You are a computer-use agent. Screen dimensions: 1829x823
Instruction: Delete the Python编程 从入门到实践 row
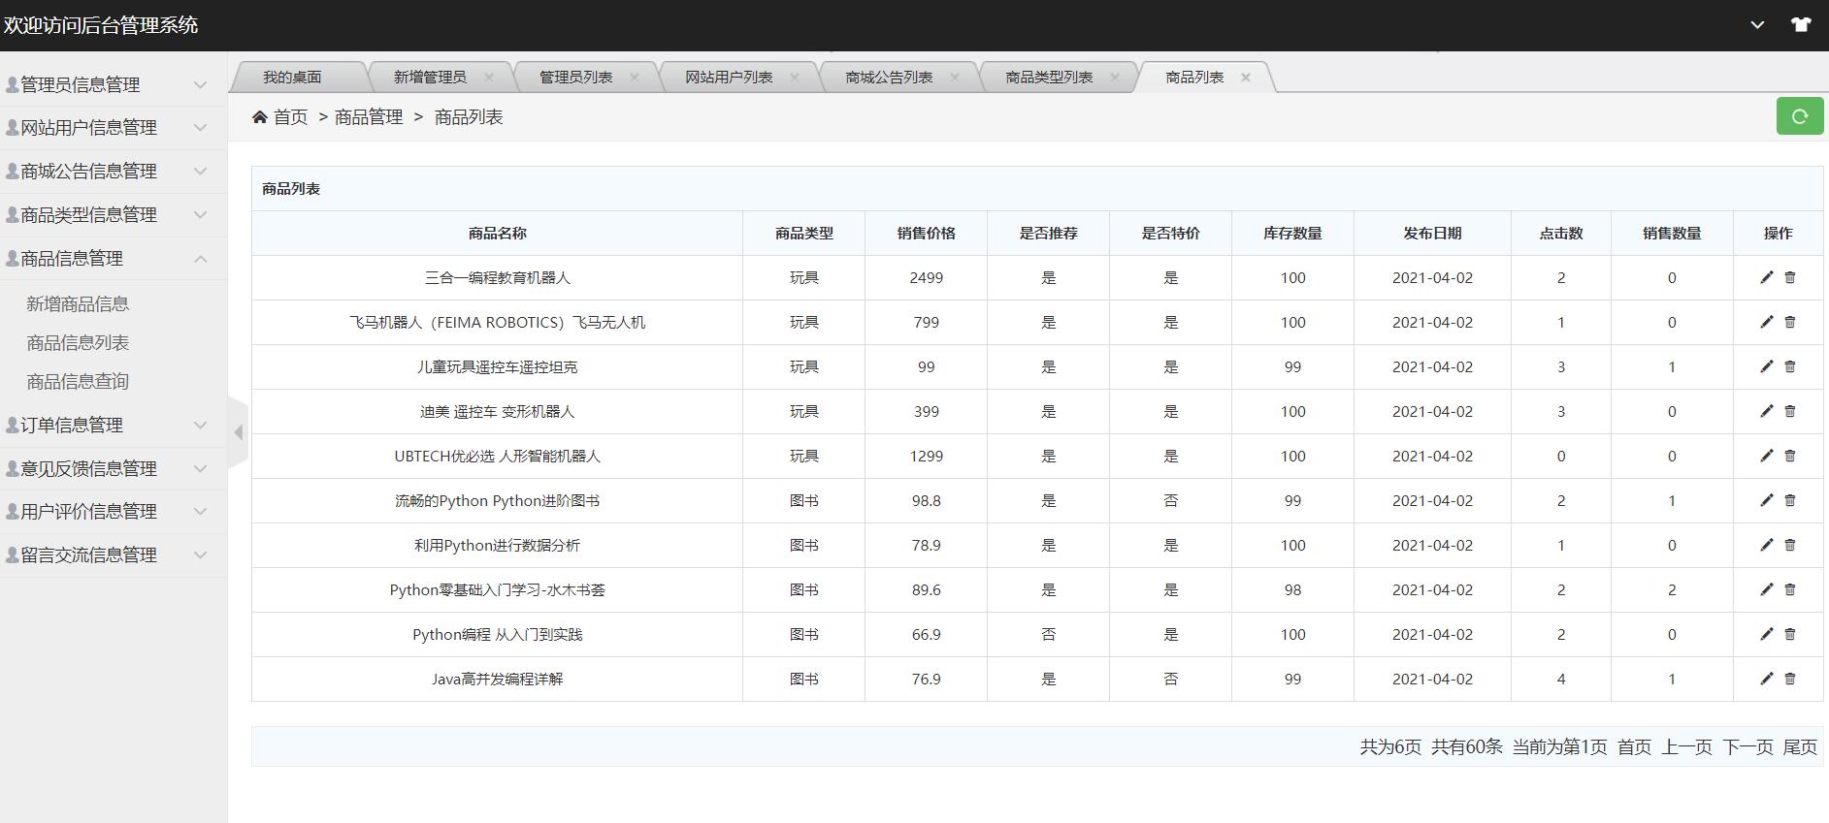point(1790,634)
